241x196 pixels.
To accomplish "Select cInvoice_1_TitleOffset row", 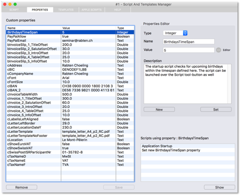I will tap(70, 98).
